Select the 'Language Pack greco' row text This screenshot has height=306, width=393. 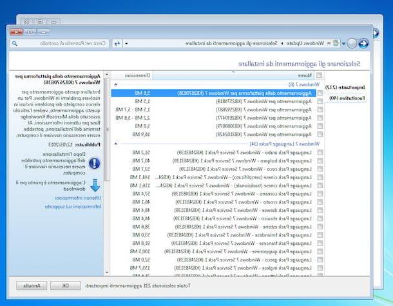(245, 260)
